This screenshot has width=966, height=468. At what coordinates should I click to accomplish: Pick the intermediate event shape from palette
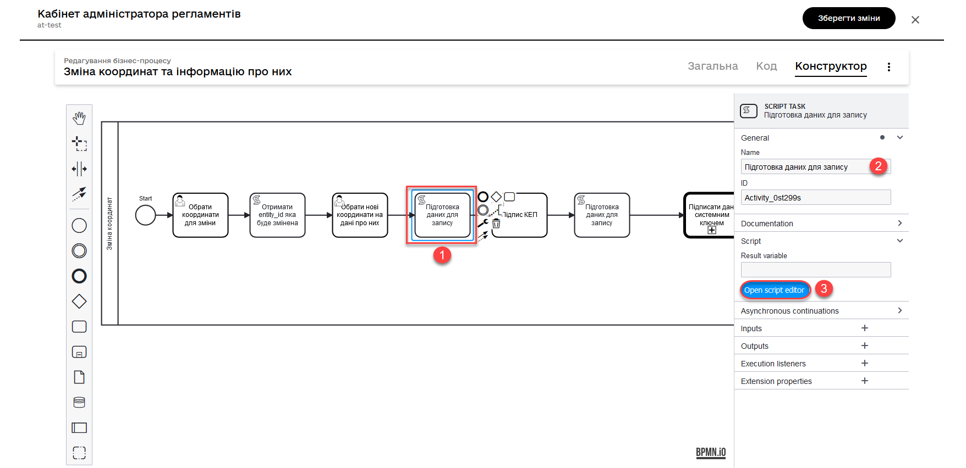pyautogui.click(x=79, y=251)
